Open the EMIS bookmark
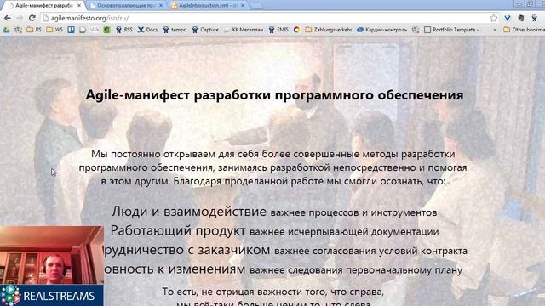This screenshot has width=545, height=306. tap(278, 31)
